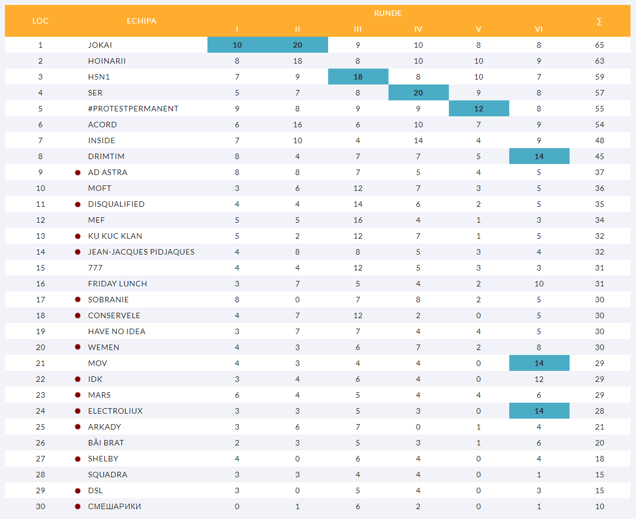Click the red marker beside KU KUC KLAN
Screen dimensions: 636x519
click(x=78, y=236)
